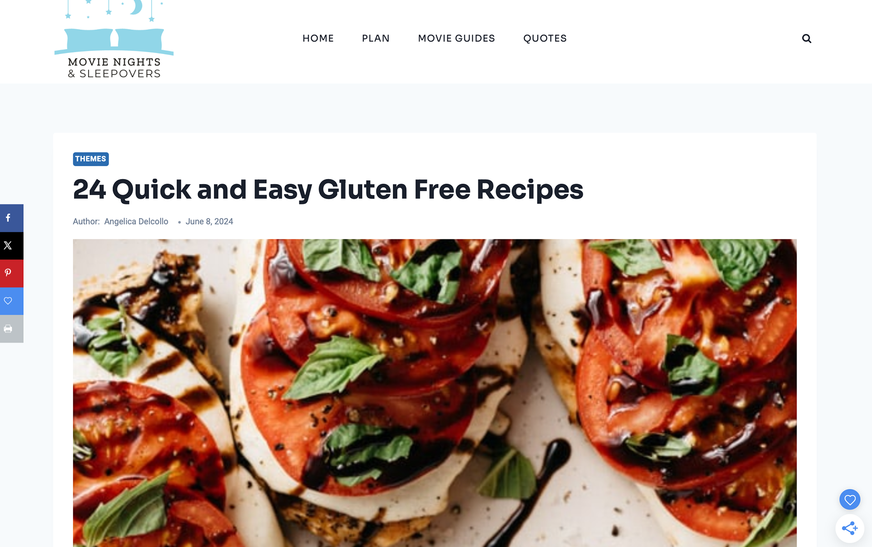Print the article using printer icon
Image resolution: width=872 pixels, height=547 pixels.
click(x=11, y=329)
